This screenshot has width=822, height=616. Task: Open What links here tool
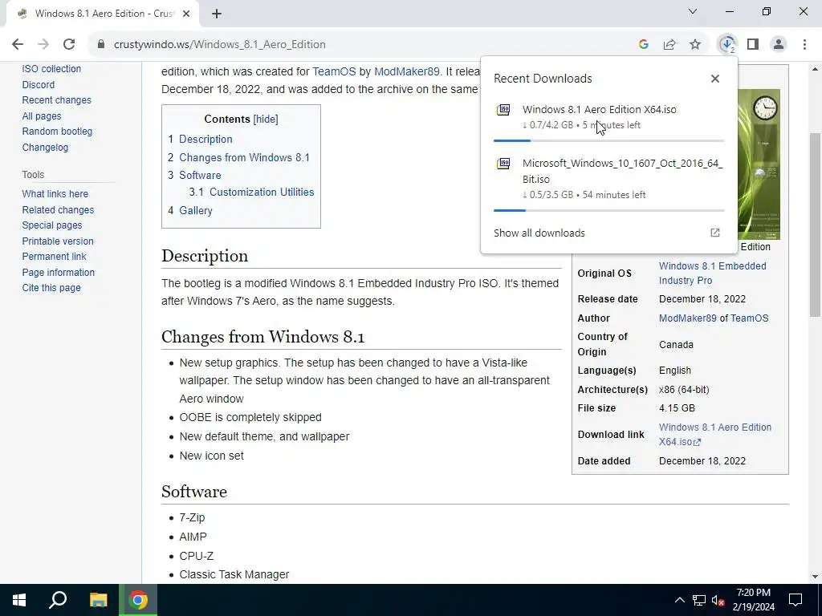tap(55, 194)
